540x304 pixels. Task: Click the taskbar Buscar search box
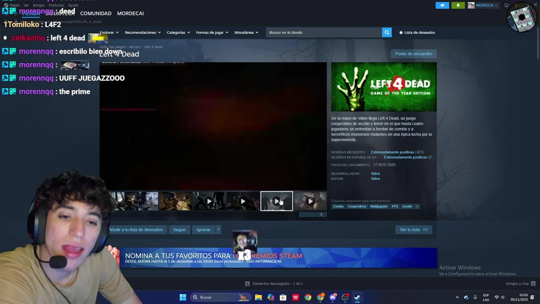(220, 297)
